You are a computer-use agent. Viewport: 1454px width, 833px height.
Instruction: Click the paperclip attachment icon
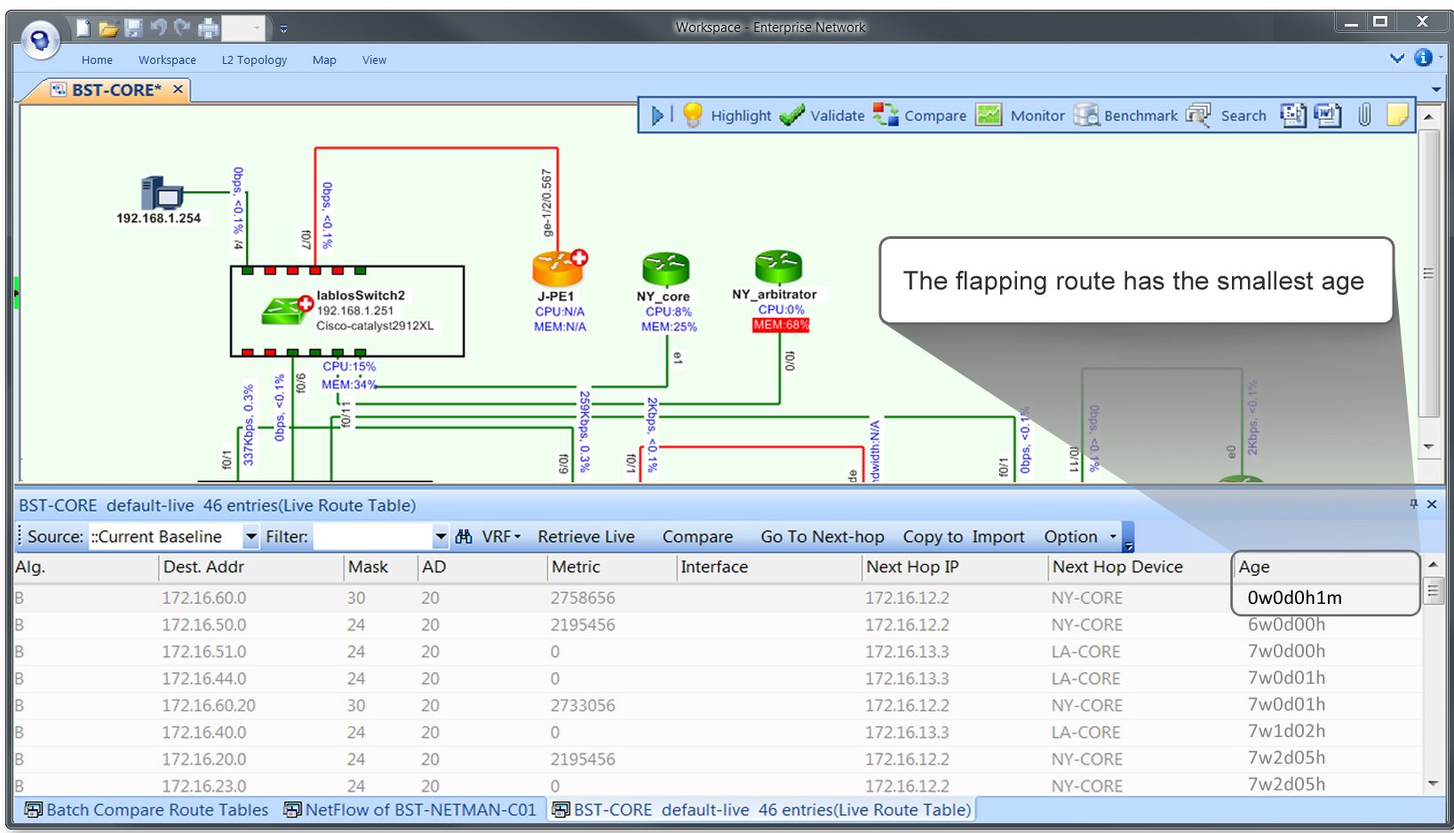coord(1365,115)
